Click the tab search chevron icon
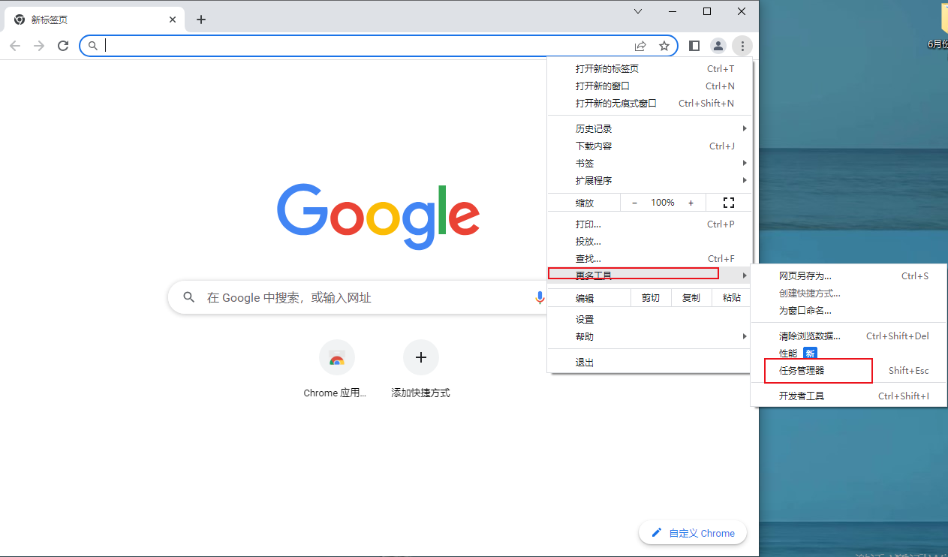 click(x=638, y=11)
